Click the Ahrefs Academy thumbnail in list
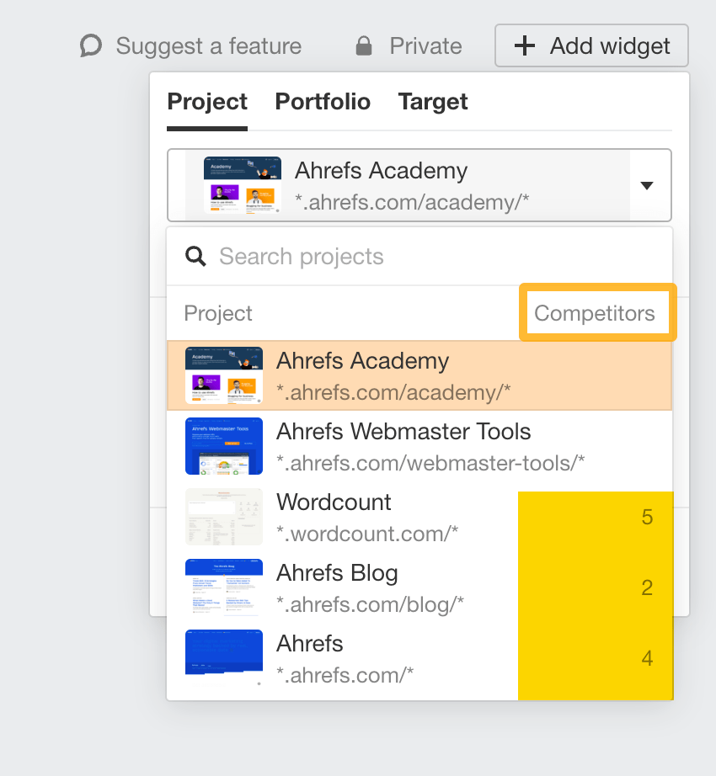Image resolution: width=716 pixels, height=776 pixels. [224, 375]
